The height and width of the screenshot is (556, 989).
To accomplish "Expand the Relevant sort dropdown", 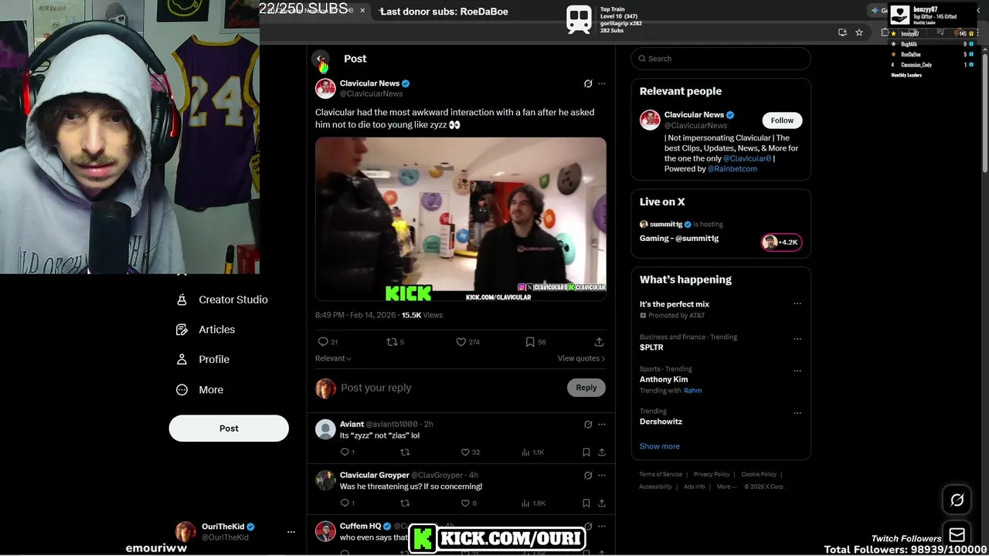I will [x=333, y=358].
